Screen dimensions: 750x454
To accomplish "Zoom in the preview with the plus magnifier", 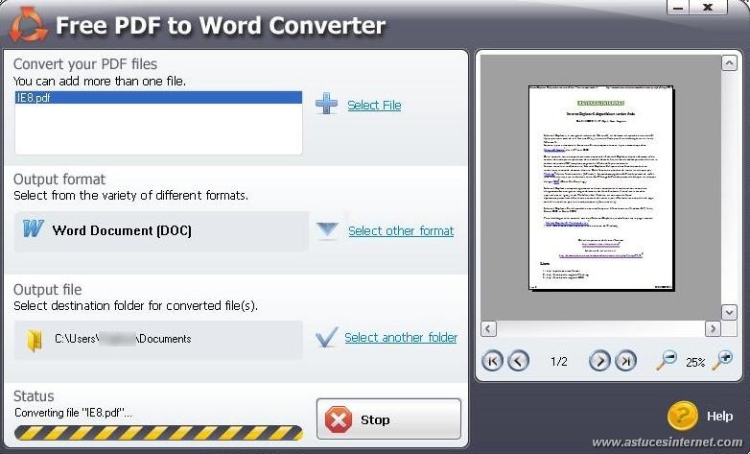I will coord(722,360).
